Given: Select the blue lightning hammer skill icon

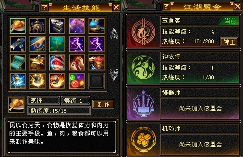Looking at the screenshot, I should 18,81.
